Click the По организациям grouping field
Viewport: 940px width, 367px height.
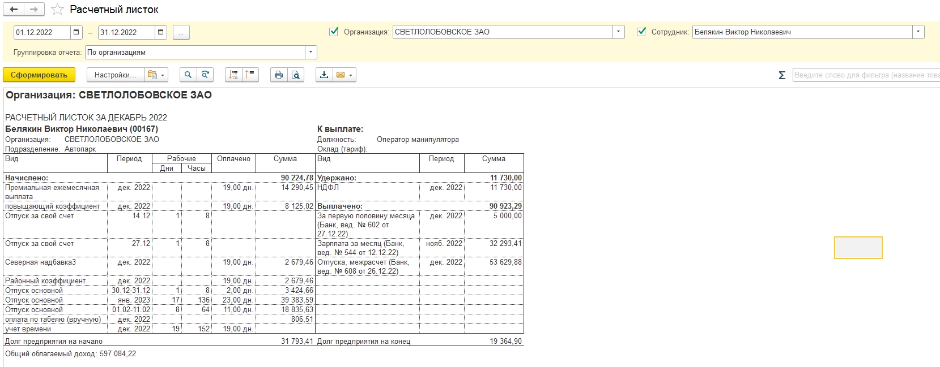point(195,53)
